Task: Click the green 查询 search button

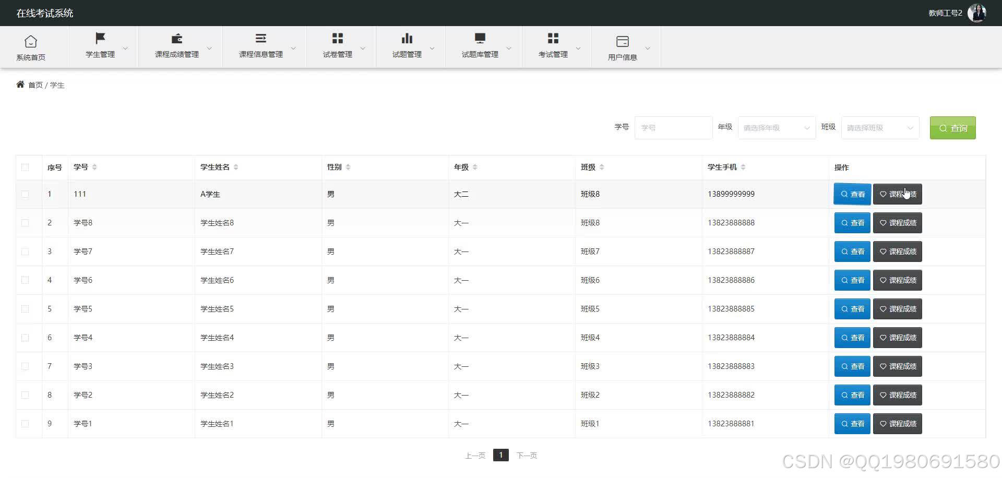Action: pos(953,128)
